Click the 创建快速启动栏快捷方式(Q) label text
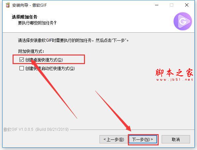 click(50, 68)
